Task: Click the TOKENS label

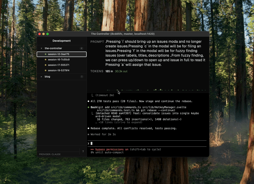Action: click(97, 71)
